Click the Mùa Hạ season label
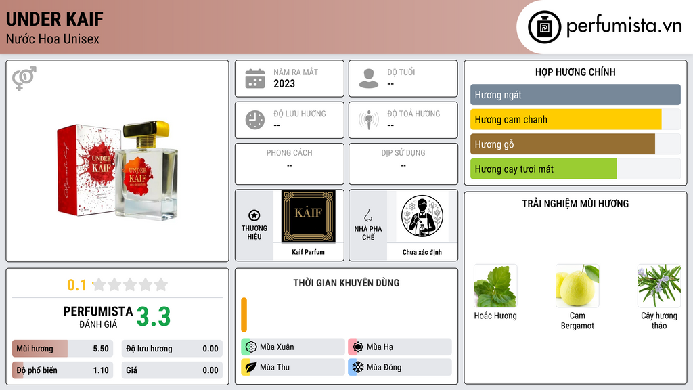Screen dimensions: 693x390 tap(380, 347)
